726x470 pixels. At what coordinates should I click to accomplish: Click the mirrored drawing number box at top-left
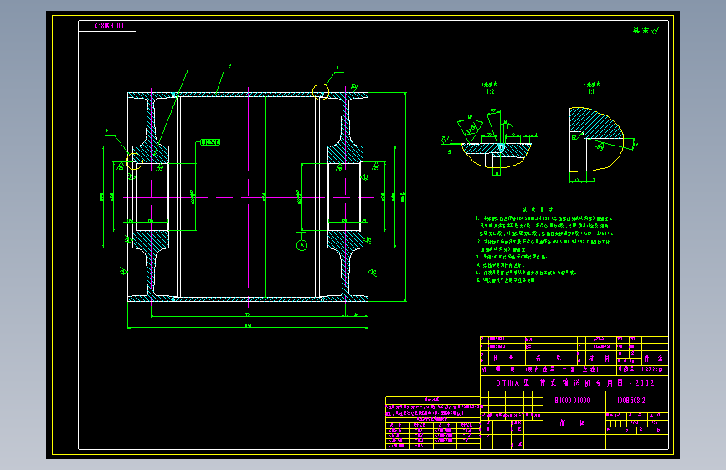[107, 26]
